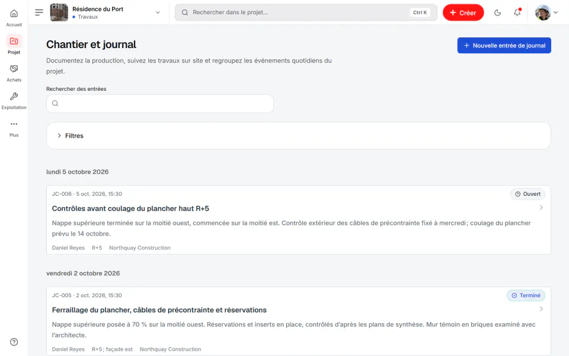This screenshot has height=356, width=569.
Task: Click the R+5; façade est location tag
Action: [112, 349]
